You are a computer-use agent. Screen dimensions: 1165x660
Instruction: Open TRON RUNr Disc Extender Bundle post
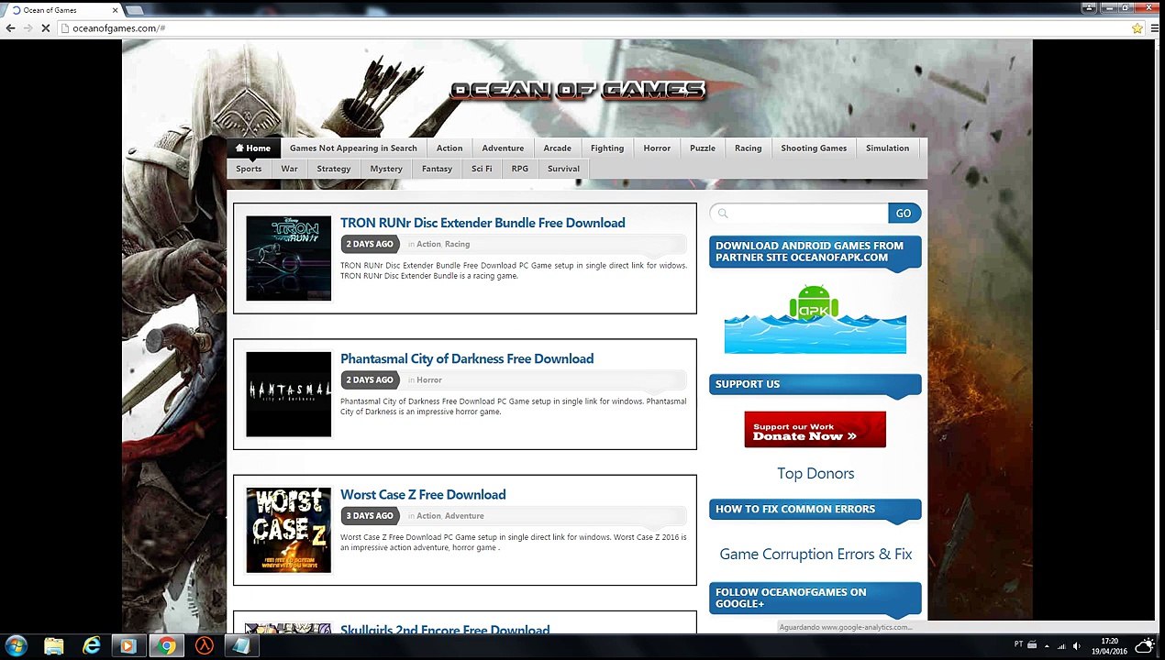483,223
